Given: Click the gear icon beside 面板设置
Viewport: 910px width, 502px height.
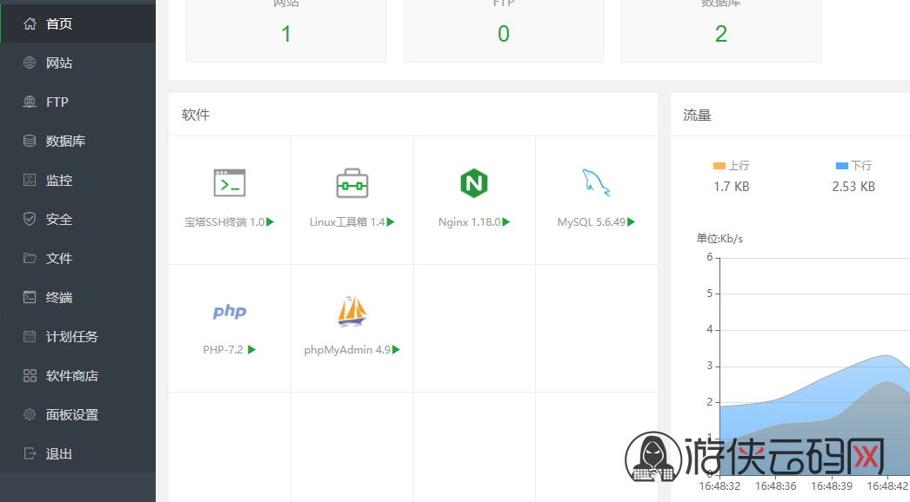Looking at the screenshot, I should coord(30,414).
